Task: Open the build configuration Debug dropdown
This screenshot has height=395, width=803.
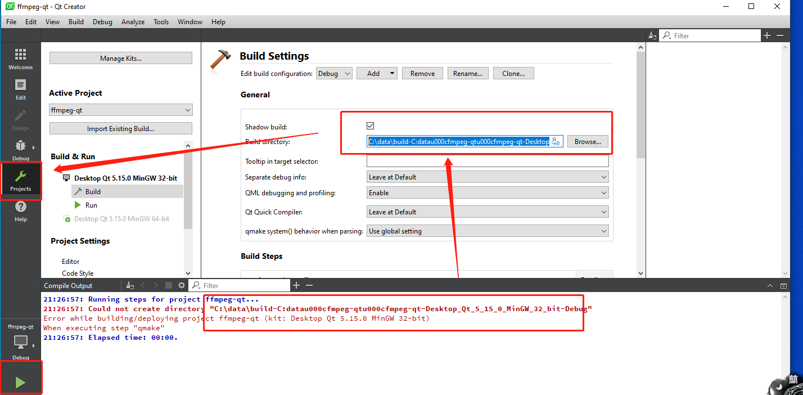Action: click(334, 74)
